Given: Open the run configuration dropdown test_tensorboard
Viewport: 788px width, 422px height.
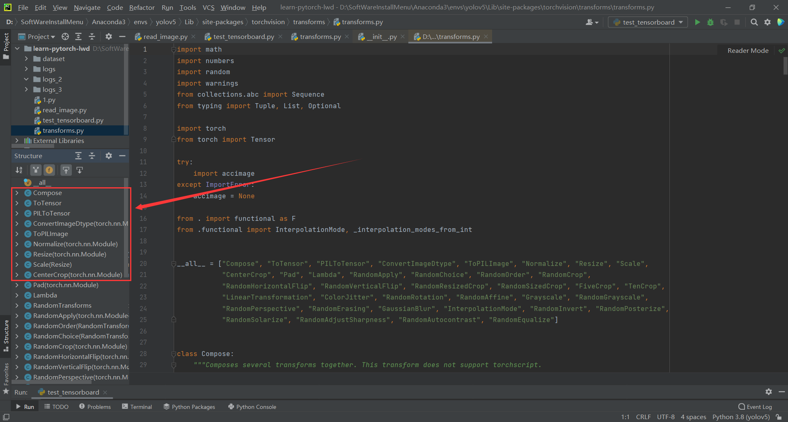Looking at the screenshot, I should click(648, 22).
